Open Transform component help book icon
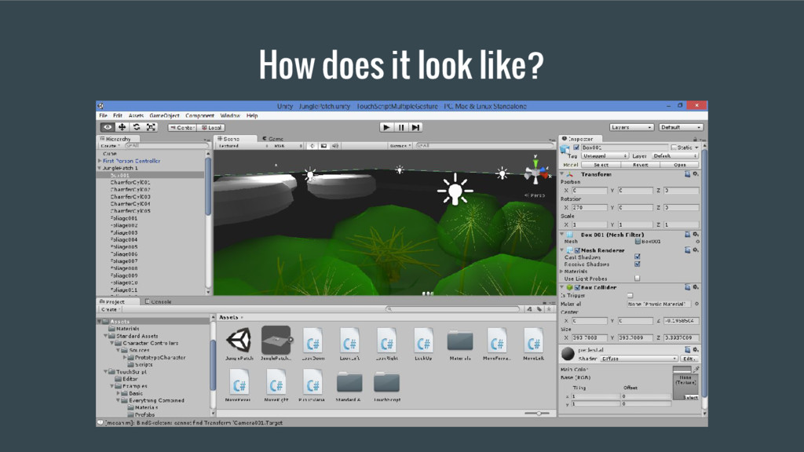 pyautogui.click(x=687, y=174)
